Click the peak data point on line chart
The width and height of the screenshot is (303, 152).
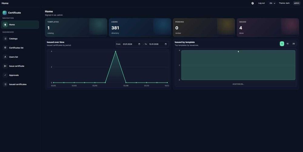tap(115, 51)
